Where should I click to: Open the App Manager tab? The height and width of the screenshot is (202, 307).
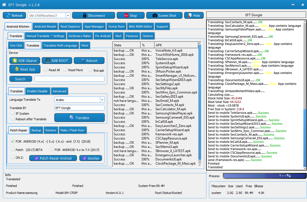94,27
